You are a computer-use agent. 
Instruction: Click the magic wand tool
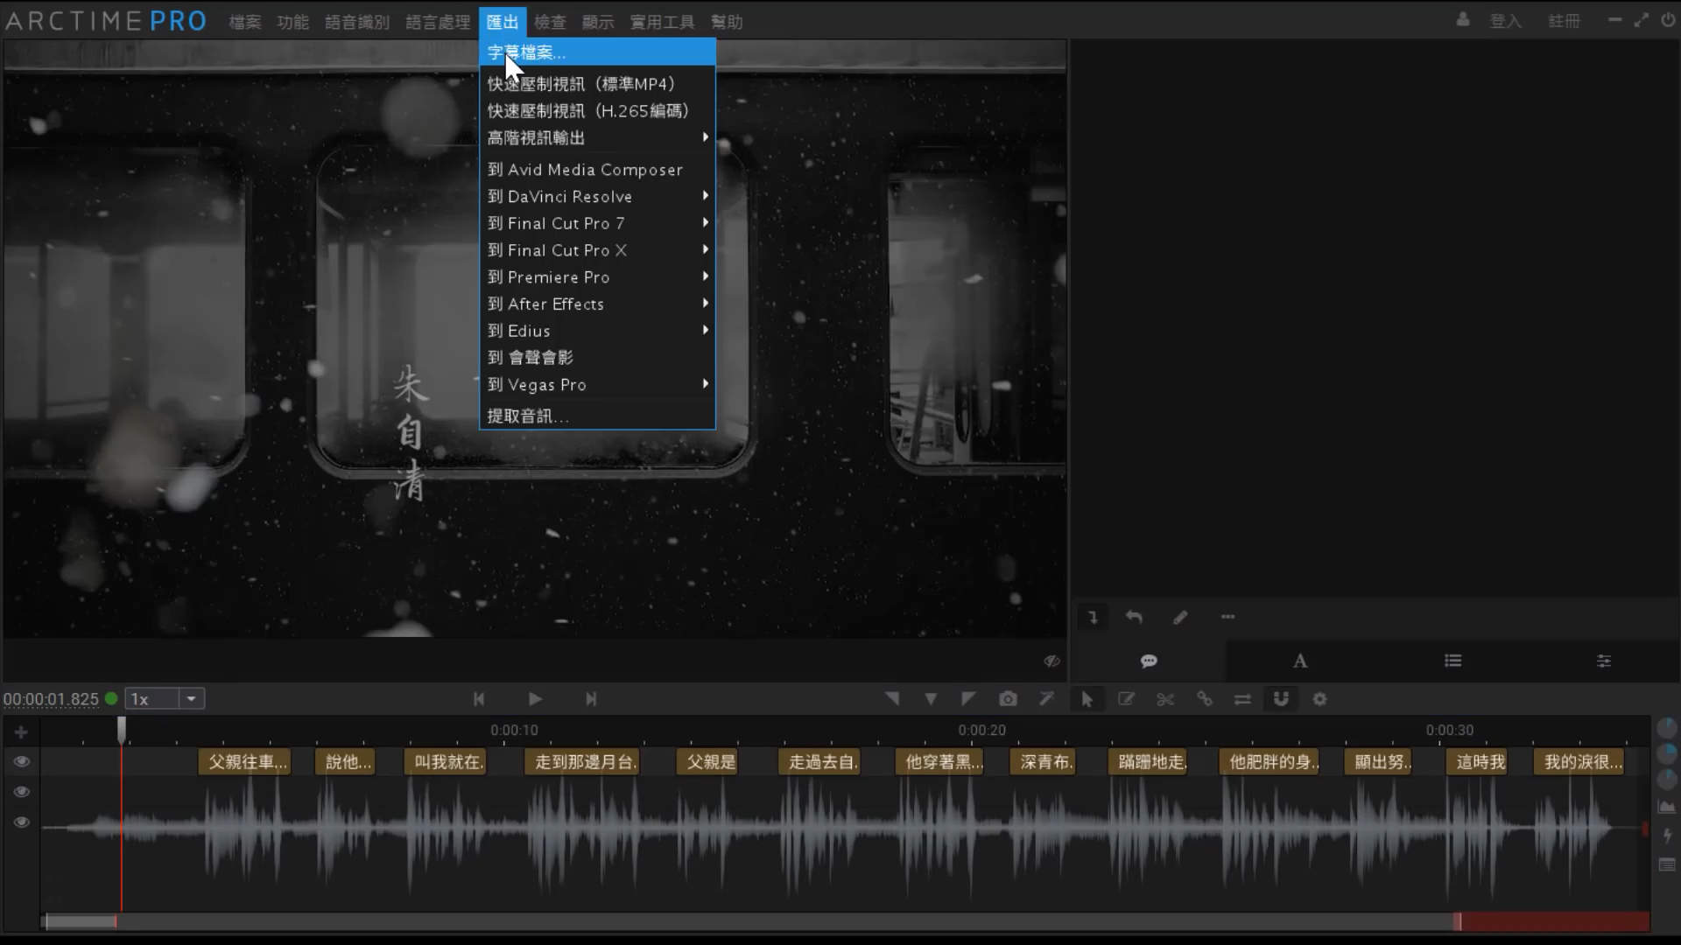tap(1046, 699)
